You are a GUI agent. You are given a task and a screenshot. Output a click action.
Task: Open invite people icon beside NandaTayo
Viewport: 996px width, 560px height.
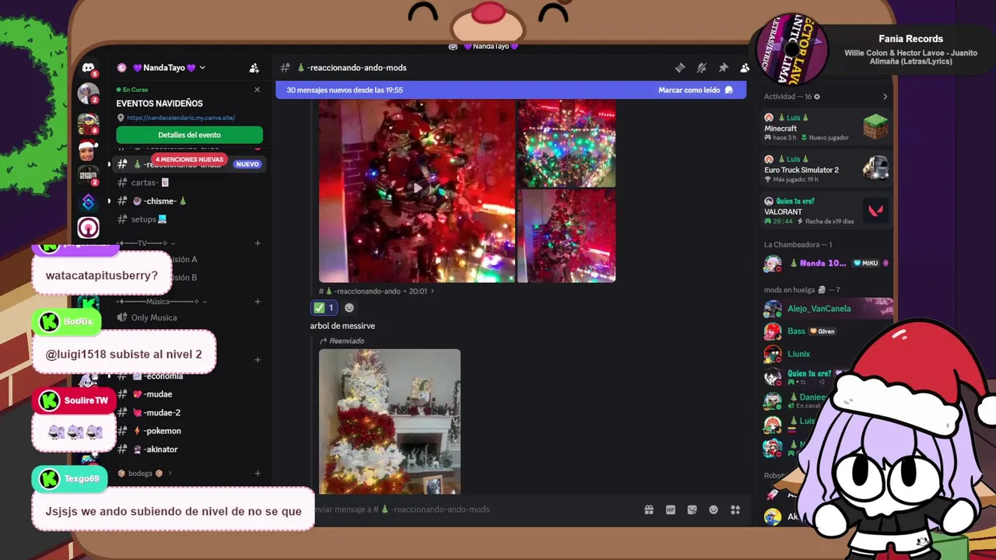254,68
